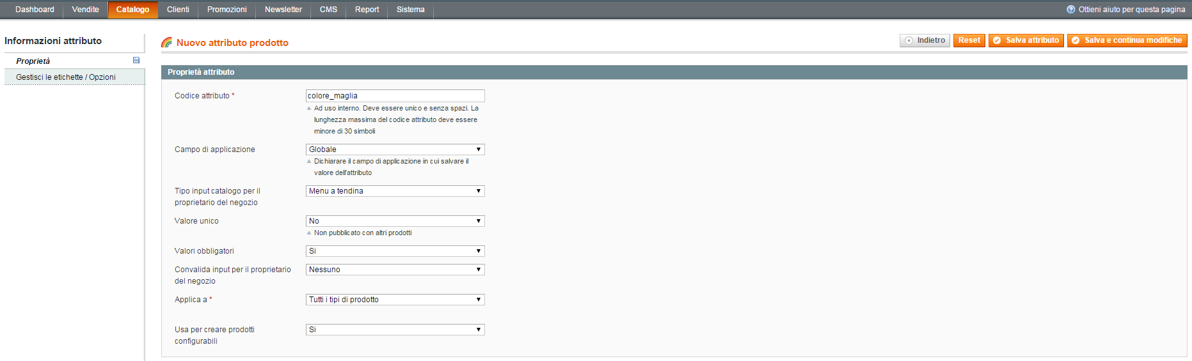Image resolution: width=1192 pixels, height=361 pixels.
Task: Click the Salva attributo button
Action: tap(1026, 40)
